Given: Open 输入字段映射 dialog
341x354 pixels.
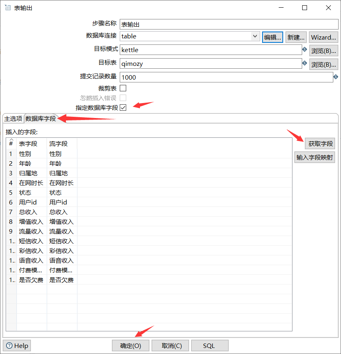Looking at the screenshot, I should tap(315, 157).
